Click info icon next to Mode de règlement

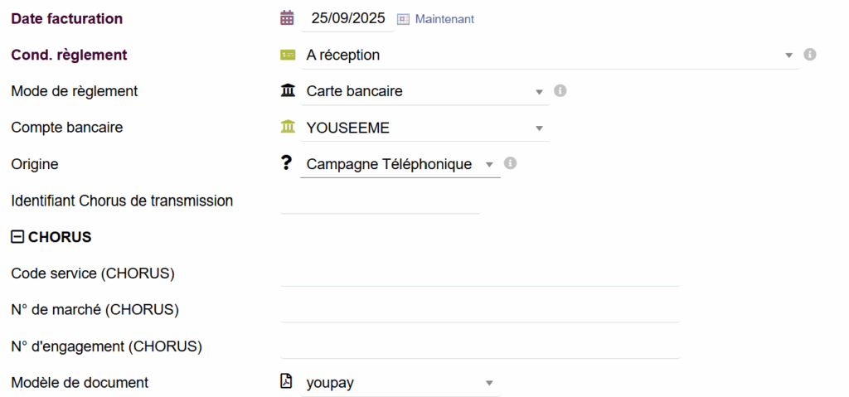tap(560, 90)
